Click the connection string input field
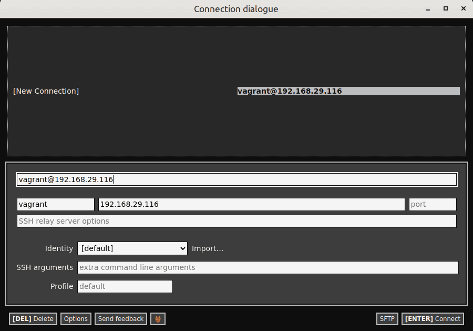The width and height of the screenshot is (473, 331). [x=236, y=179]
